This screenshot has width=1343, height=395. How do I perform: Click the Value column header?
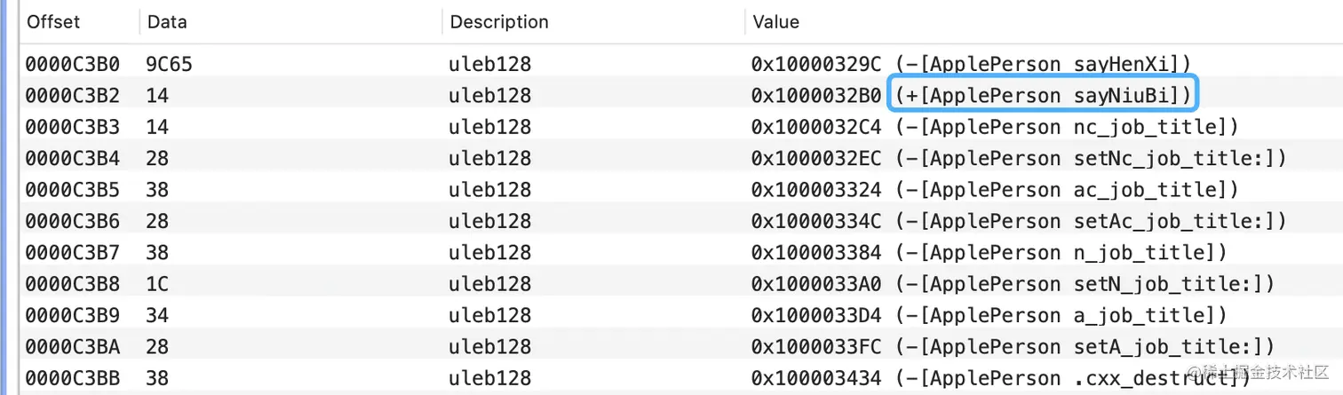776,22
